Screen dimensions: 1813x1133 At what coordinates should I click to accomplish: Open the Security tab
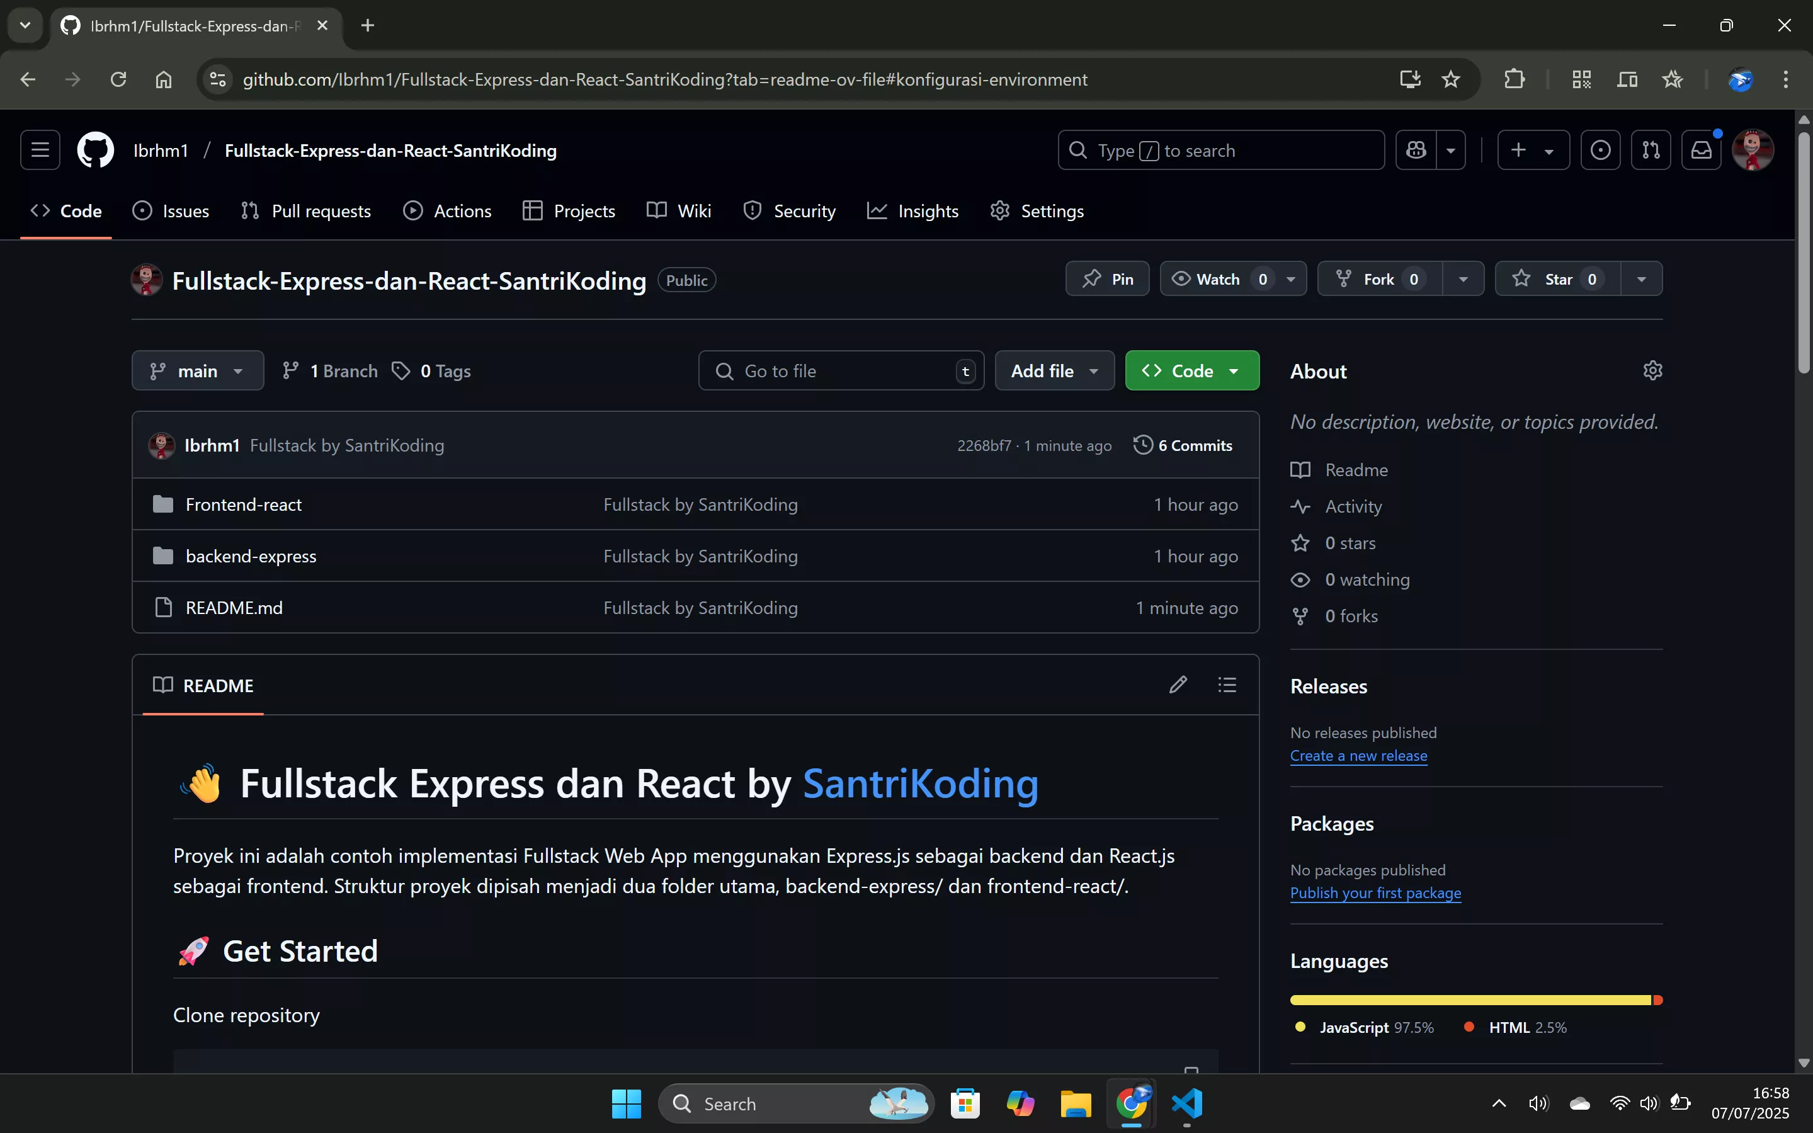790,212
